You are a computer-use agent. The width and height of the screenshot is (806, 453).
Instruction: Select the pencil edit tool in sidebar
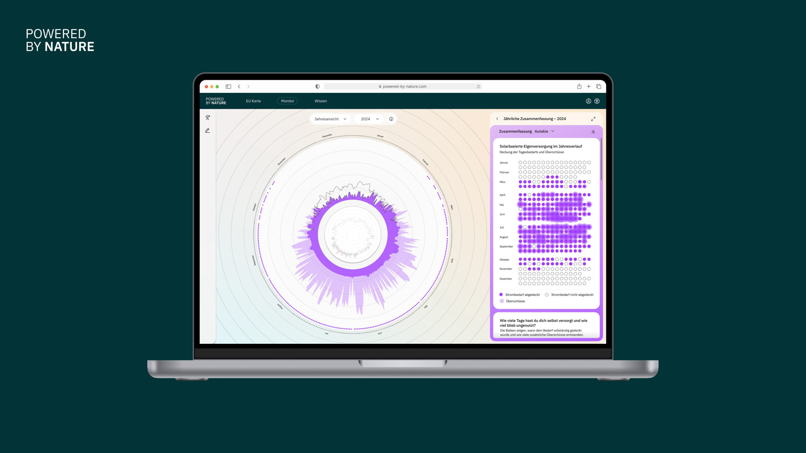coord(207,130)
